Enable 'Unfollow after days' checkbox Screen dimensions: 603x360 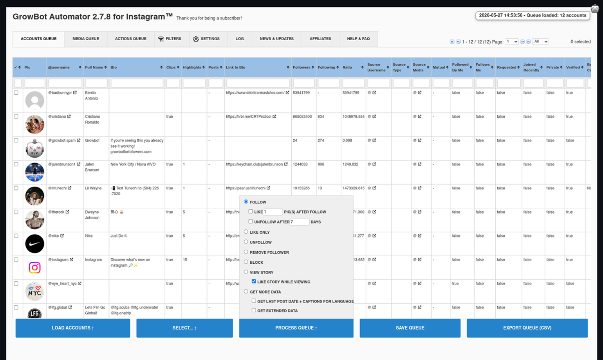tap(251, 221)
